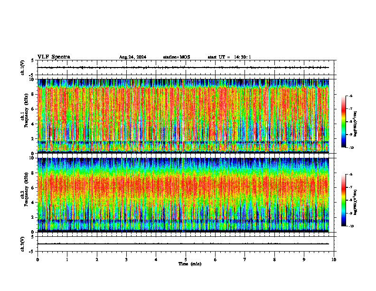This screenshot has height=291, width=376.
Task: Click the "-7" label on ch.1 color scale
Action: [350, 109]
